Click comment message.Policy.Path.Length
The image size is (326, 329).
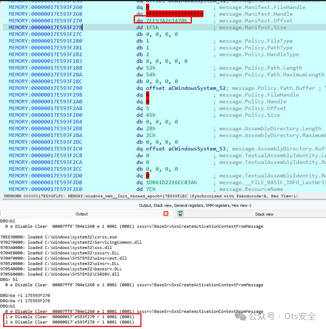[261, 68]
